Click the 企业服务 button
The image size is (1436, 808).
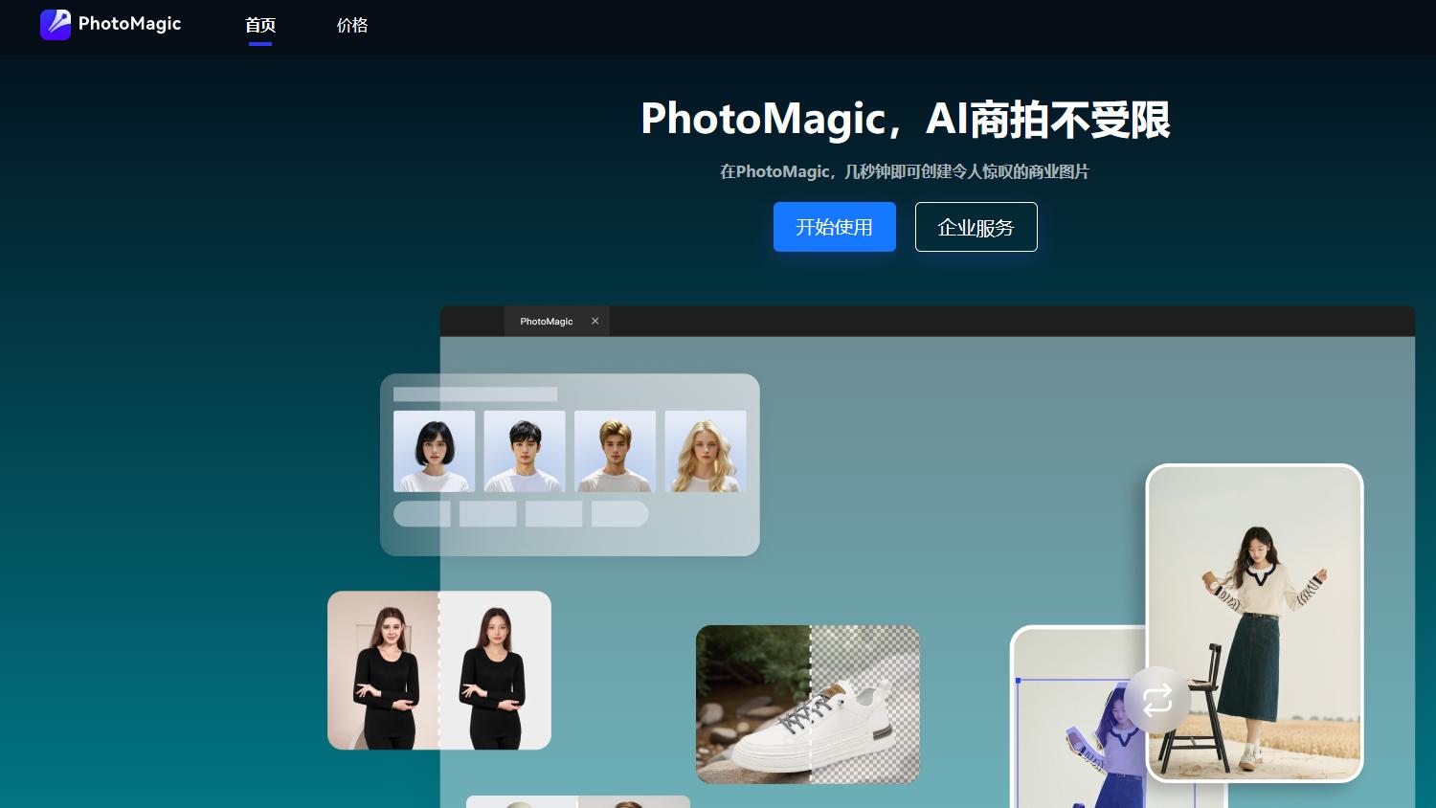point(976,227)
